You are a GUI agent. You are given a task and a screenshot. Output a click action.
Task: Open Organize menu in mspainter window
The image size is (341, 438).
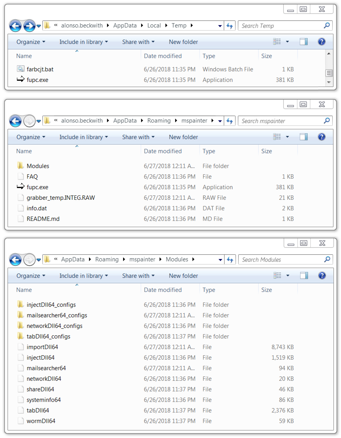click(x=31, y=137)
